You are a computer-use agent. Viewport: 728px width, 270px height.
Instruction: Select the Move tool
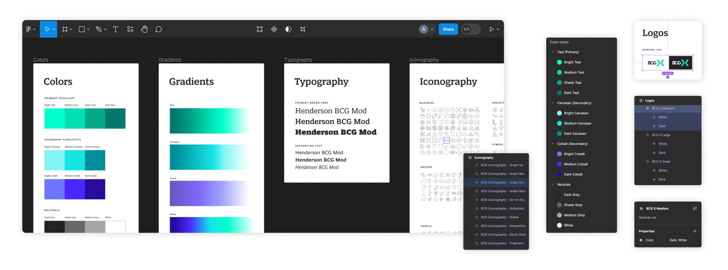(47, 29)
